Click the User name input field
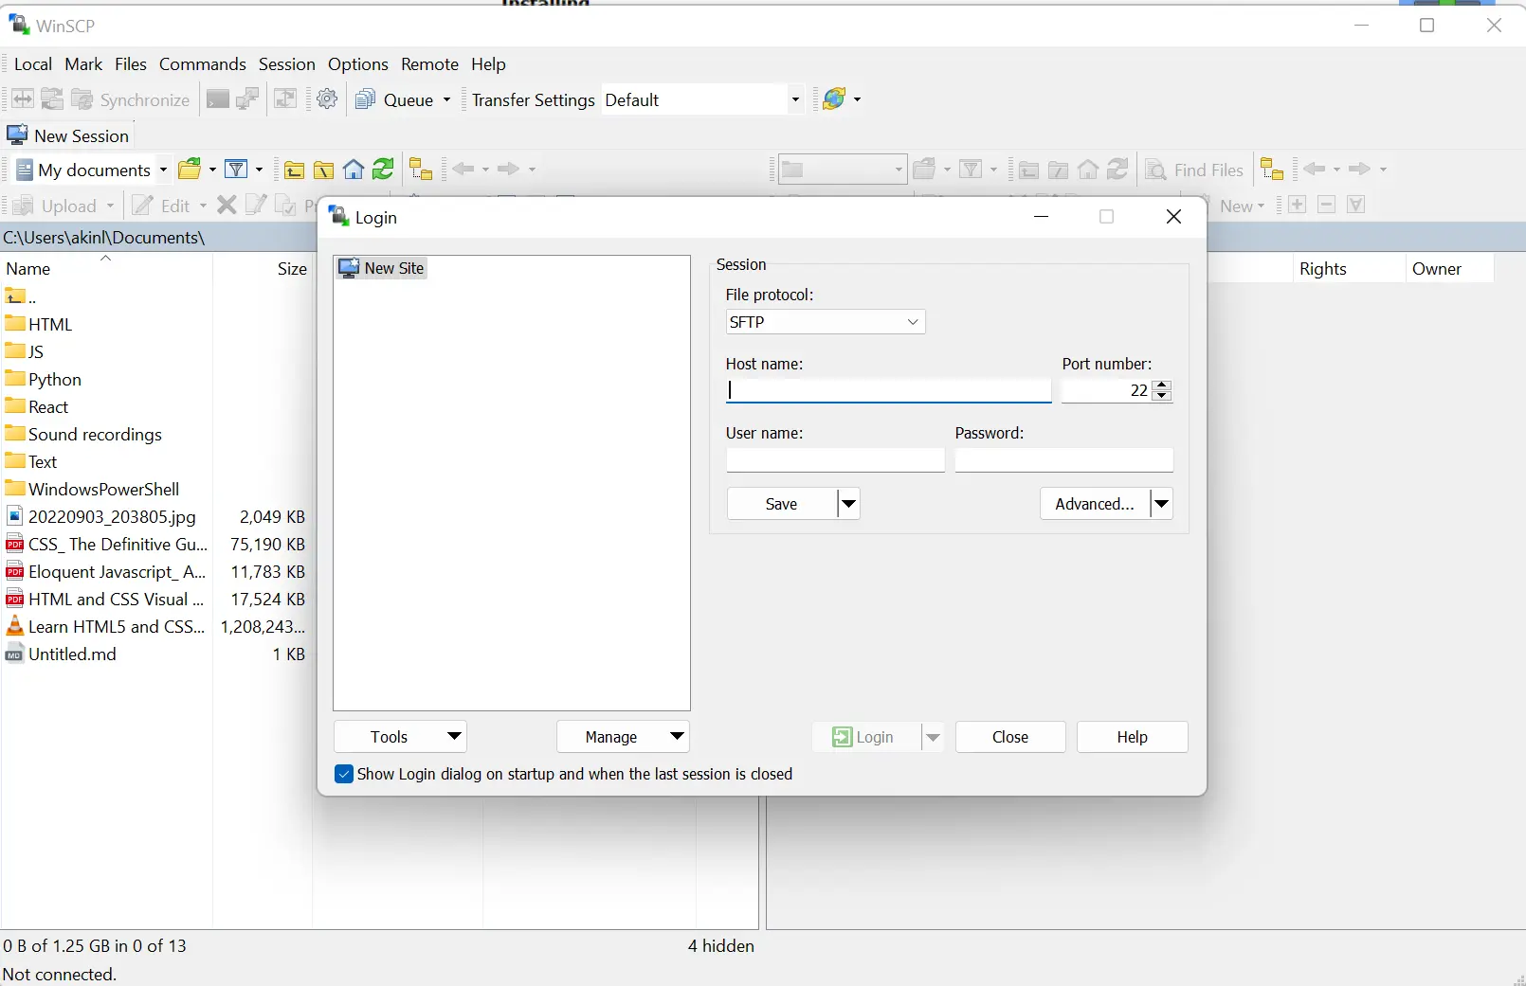Viewport: 1526px width, 986px height. (x=835, y=459)
